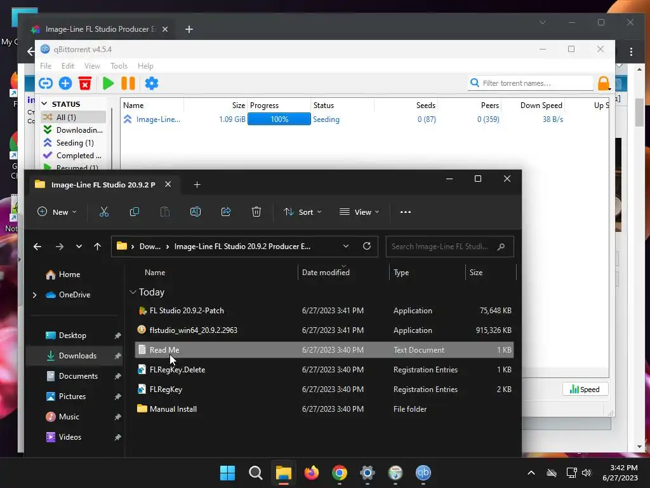Click the orange Pause icon in qBittorrent

click(128, 83)
